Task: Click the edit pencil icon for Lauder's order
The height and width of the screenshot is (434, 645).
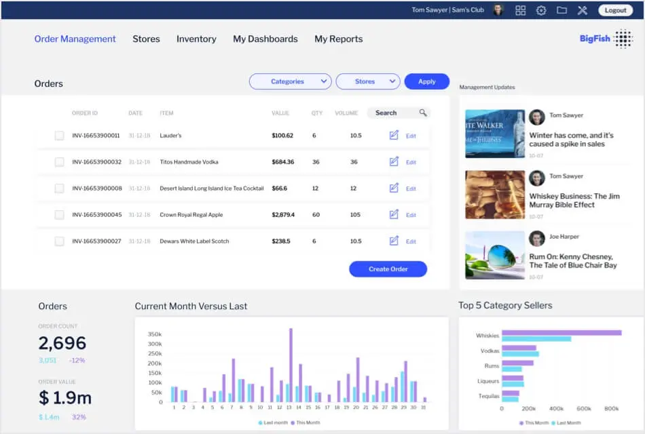Action: (x=394, y=136)
